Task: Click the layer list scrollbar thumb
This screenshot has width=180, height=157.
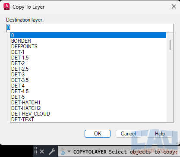Action: (x=170, y=45)
